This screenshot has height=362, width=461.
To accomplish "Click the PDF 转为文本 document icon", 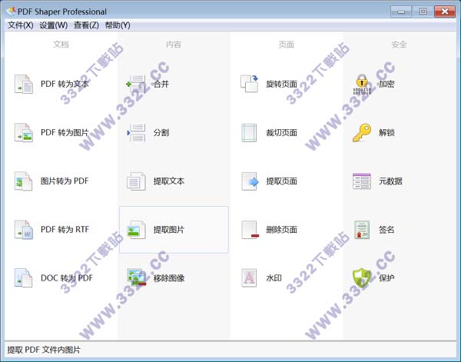I will click(24, 84).
